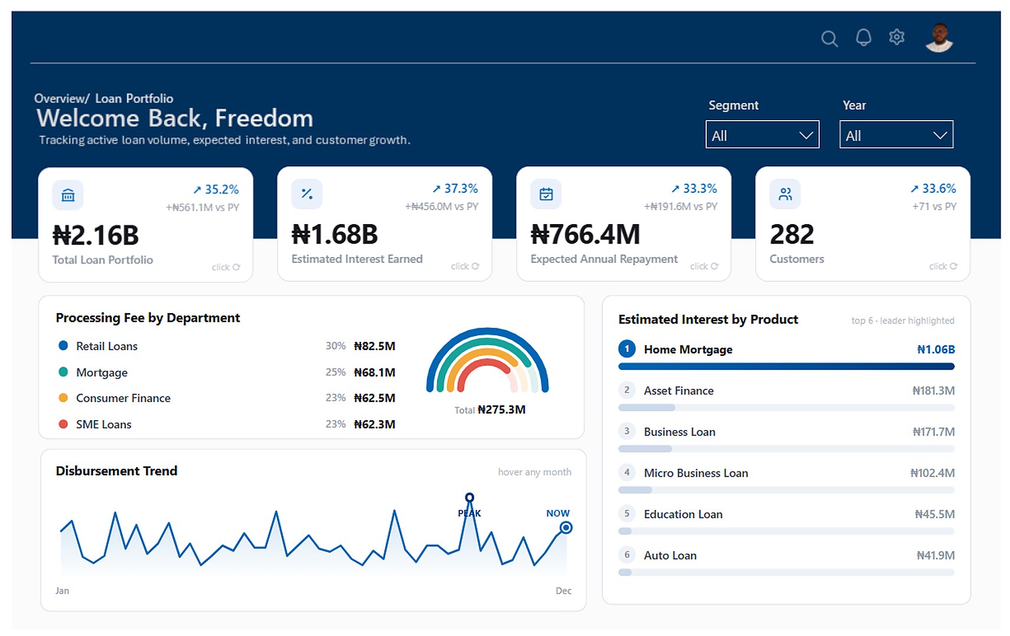1010x636 pixels.
Task: Click the PEAK marker on Disbursement Trend
Action: click(x=469, y=498)
